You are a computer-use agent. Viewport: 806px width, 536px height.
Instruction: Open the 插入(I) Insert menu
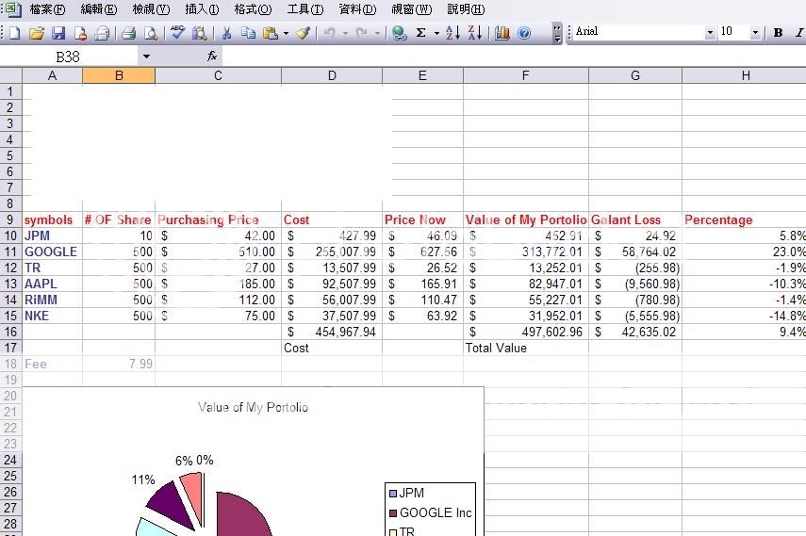(x=202, y=9)
